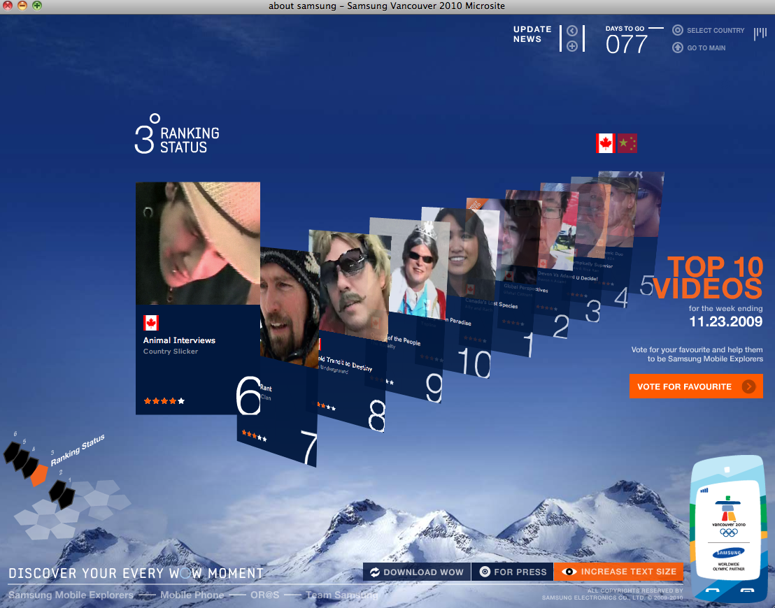
Task: Click the previous news arrow icon
Action: click(x=572, y=31)
